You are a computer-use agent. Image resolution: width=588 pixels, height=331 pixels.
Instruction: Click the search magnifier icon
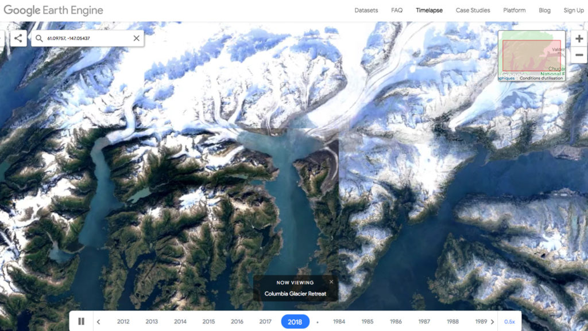(x=39, y=38)
